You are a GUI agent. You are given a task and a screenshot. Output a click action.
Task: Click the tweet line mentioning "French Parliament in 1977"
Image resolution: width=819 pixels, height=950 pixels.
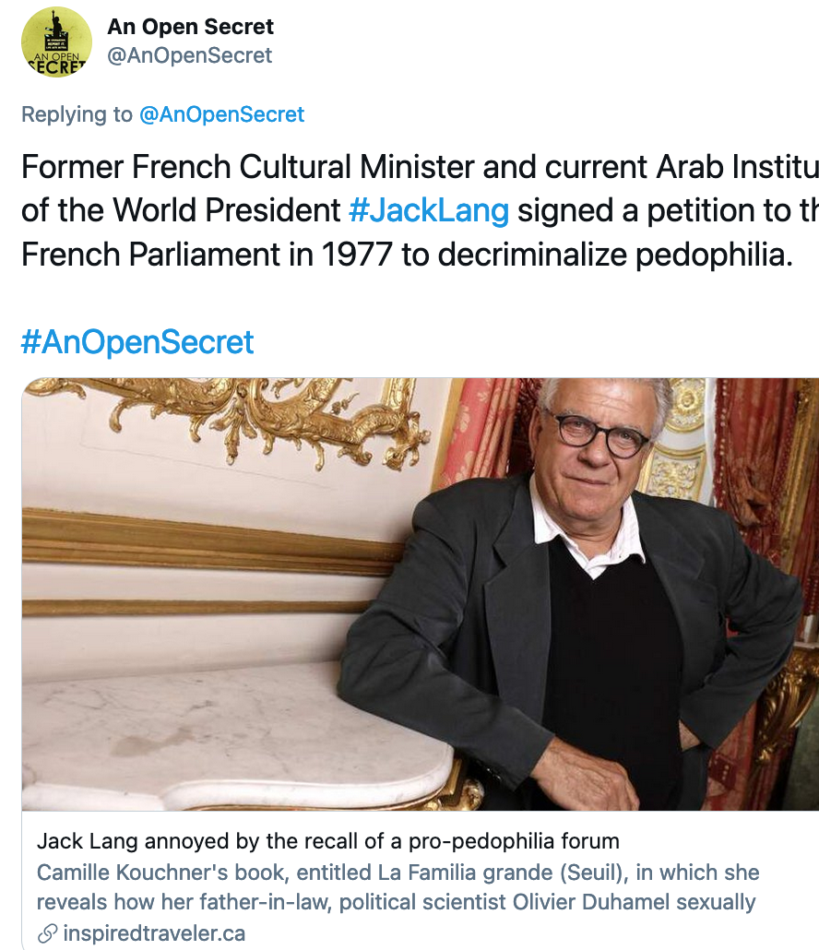[x=407, y=255]
